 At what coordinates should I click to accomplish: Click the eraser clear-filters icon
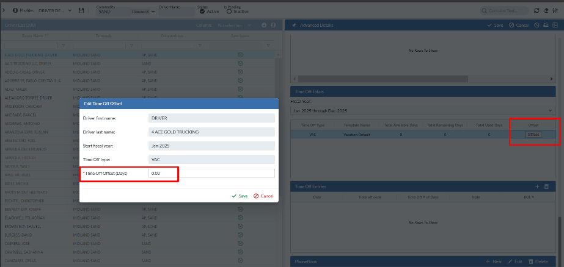point(546,11)
